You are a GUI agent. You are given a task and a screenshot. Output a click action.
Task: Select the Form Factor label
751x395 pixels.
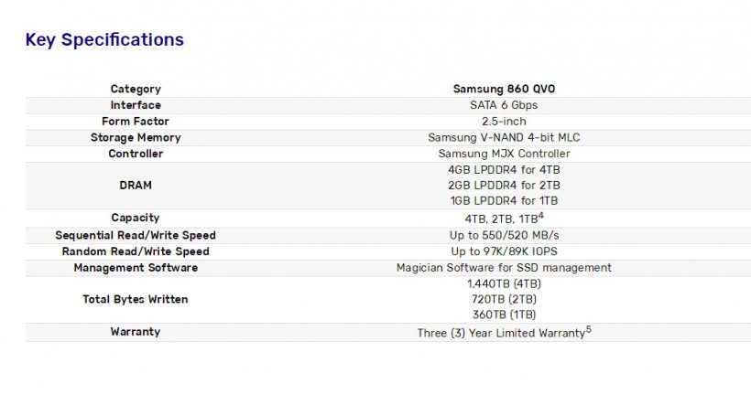[136, 122]
